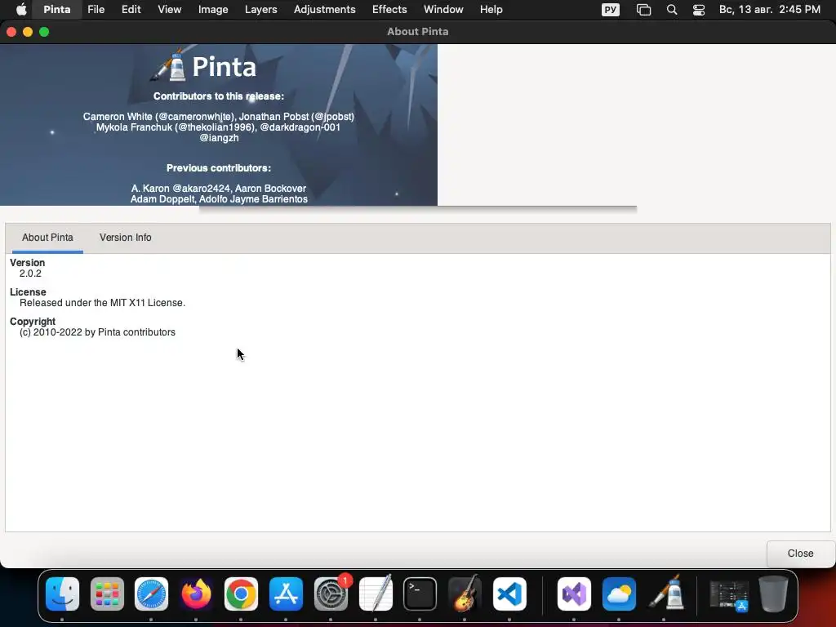Viewport: 836px width, 627px height.
Task: Open Spotlight search magnifier
Action: click(x=672, y=10)
